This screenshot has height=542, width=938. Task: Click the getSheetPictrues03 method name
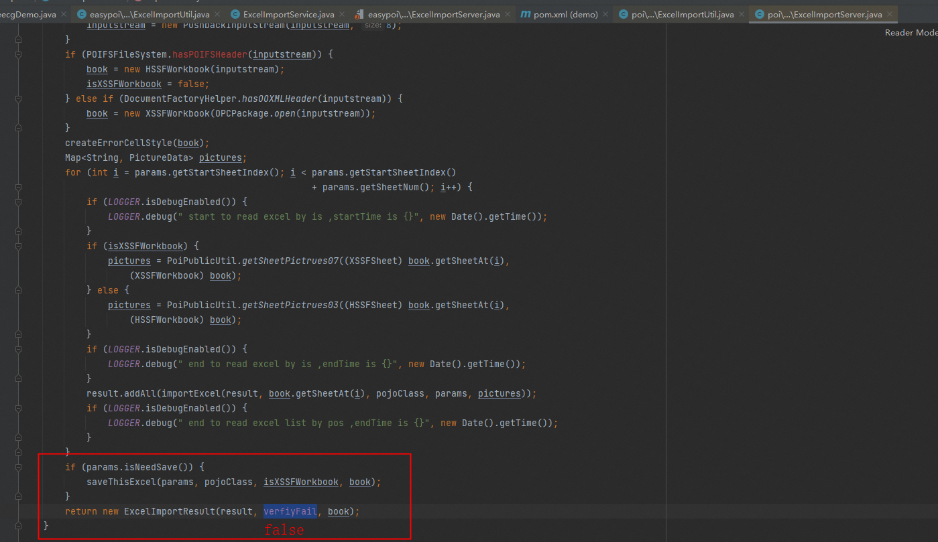tap(290, 305)
